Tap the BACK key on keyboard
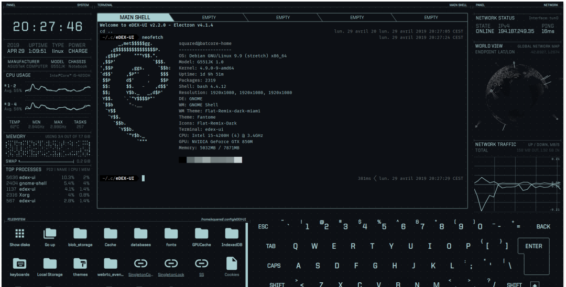 (x=543, y=226)
